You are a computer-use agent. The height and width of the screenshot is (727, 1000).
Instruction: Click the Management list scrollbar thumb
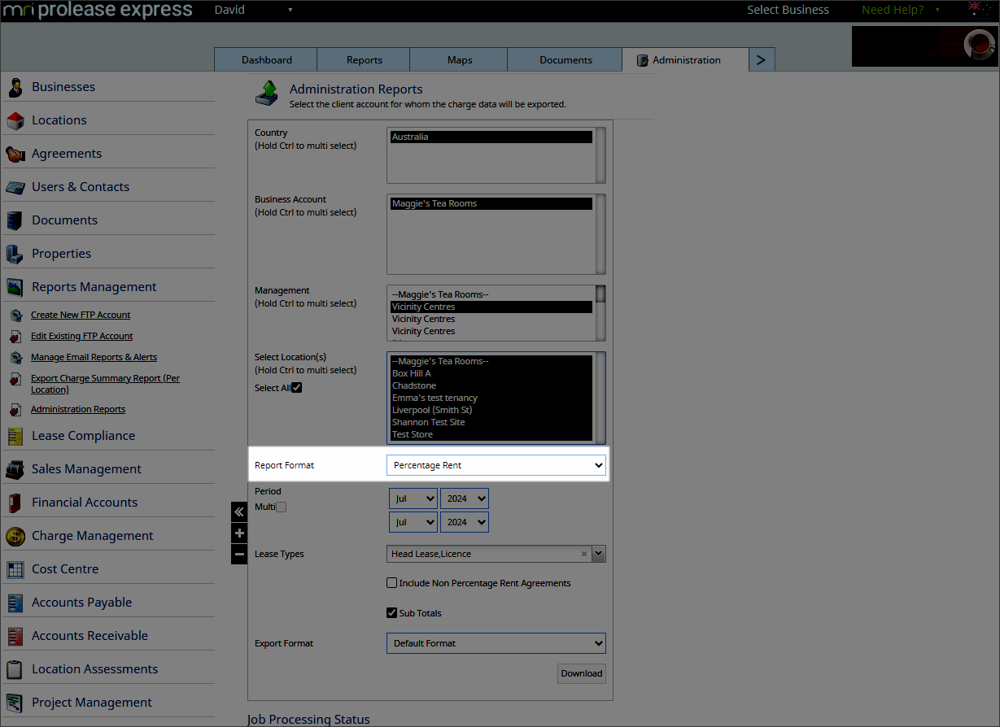coord(600,294)
